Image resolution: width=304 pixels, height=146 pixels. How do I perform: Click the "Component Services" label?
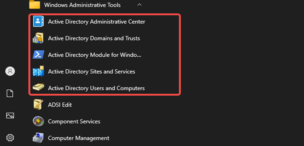[x=74, y=122]
